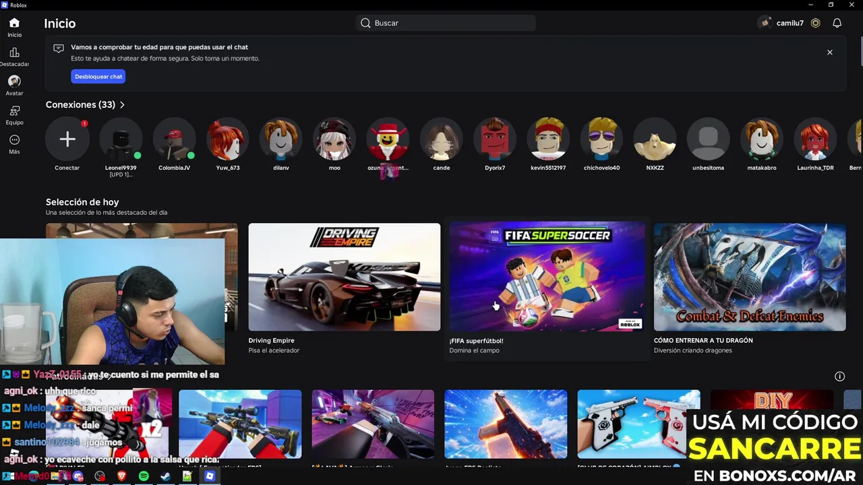Click the Roblox taskbar icon
This screenshot has width=863, height=485.
tap(210, 476)
